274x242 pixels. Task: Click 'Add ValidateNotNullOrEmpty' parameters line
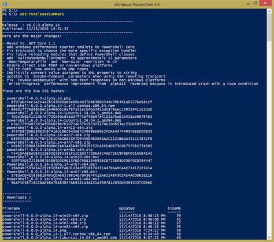click(x=69, y=58)
